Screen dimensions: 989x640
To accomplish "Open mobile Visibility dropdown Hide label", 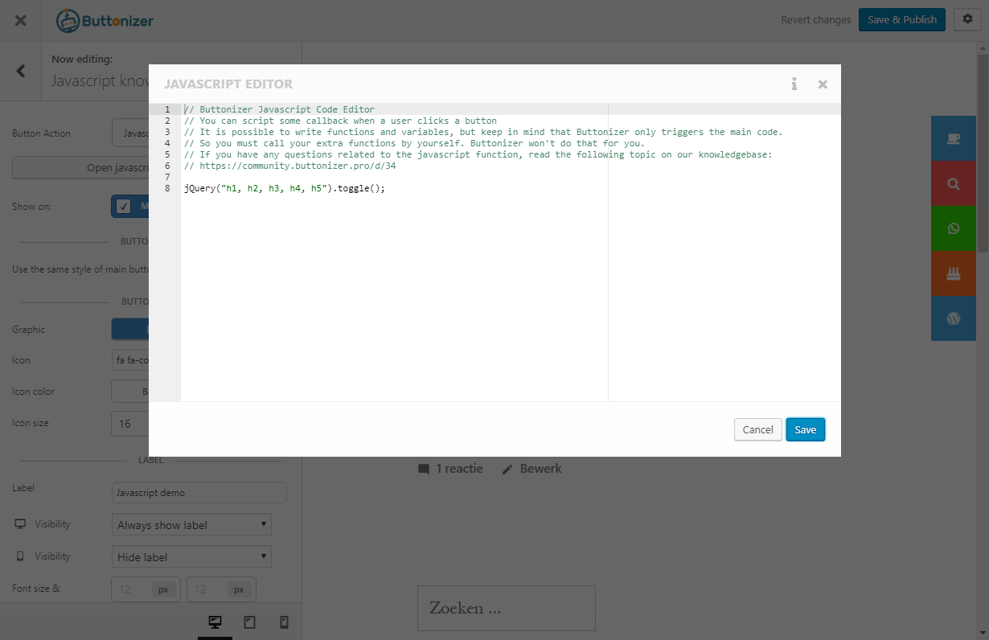I will coord(191,556).
